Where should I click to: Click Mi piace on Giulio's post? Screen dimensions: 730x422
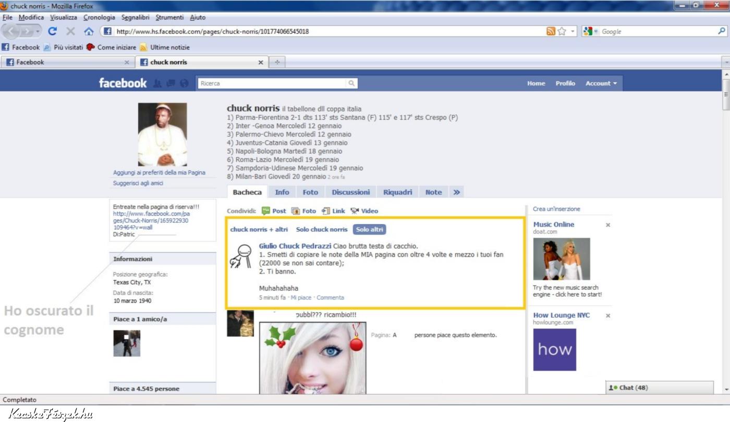pyautogui.click(x=301, y=297)
